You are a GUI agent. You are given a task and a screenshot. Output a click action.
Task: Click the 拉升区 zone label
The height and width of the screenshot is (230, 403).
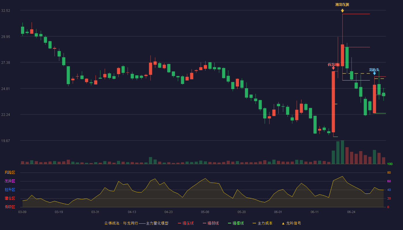tap(10, 190)
